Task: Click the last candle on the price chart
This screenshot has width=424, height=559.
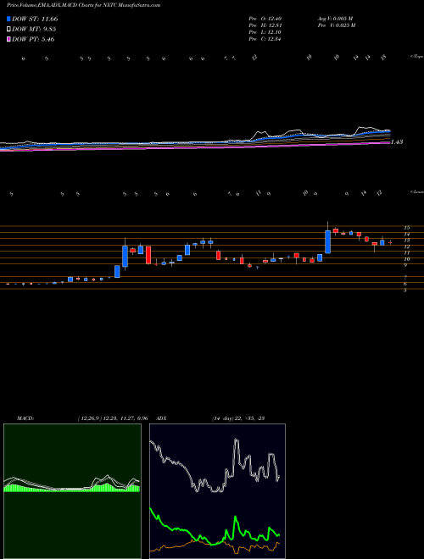Action: coord(390,242)
